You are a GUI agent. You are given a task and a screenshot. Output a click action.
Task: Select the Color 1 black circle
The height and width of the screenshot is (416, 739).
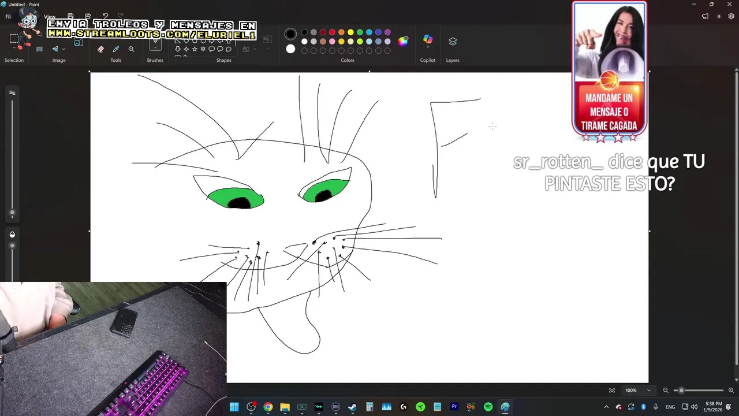[x=290, y=34]
